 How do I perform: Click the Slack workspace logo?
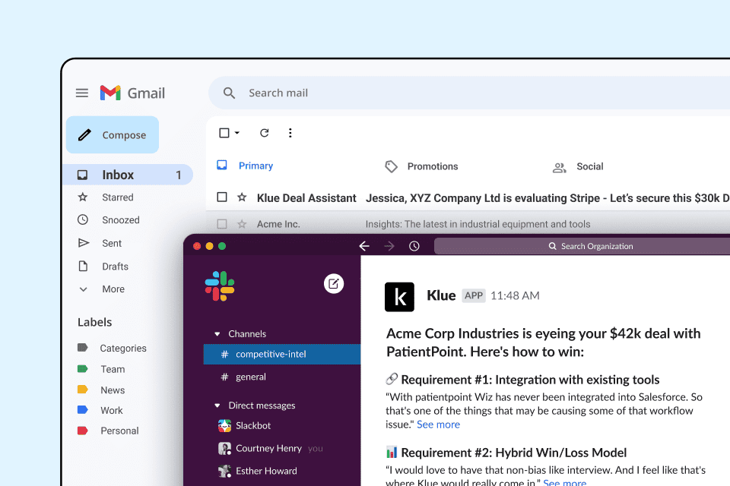coord(220,286)
